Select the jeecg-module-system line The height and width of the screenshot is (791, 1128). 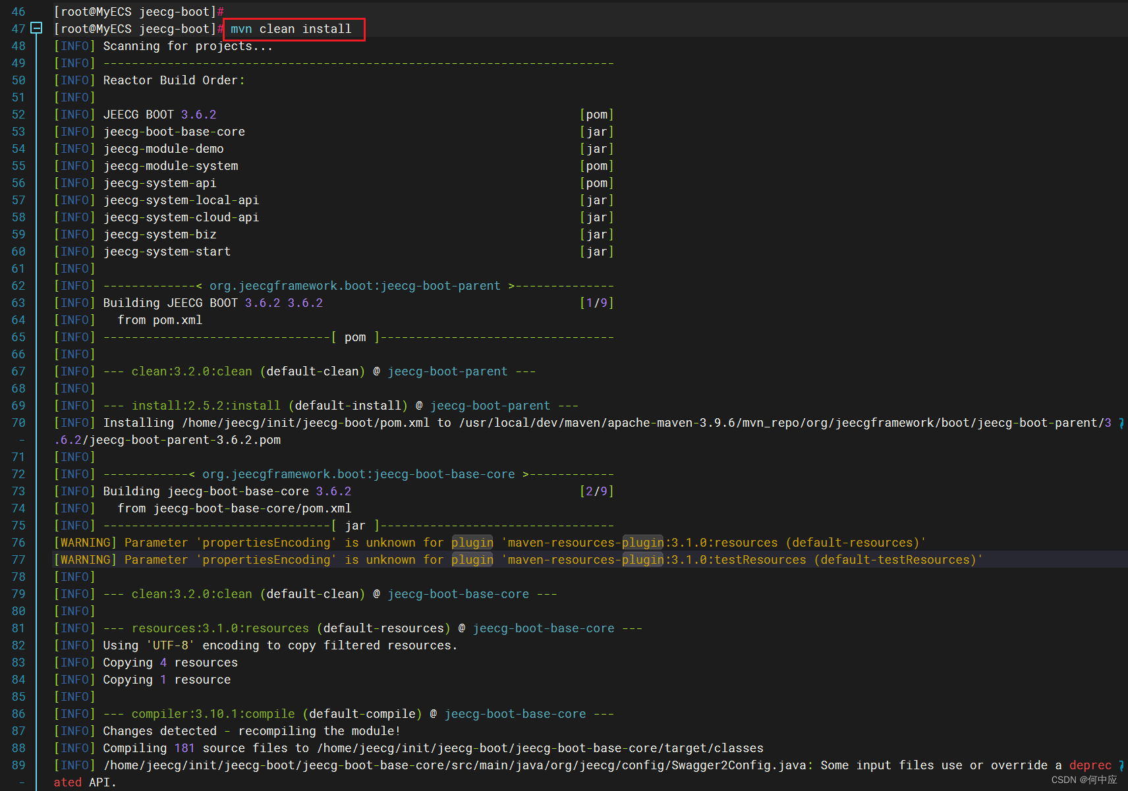(x=171, y=166)
